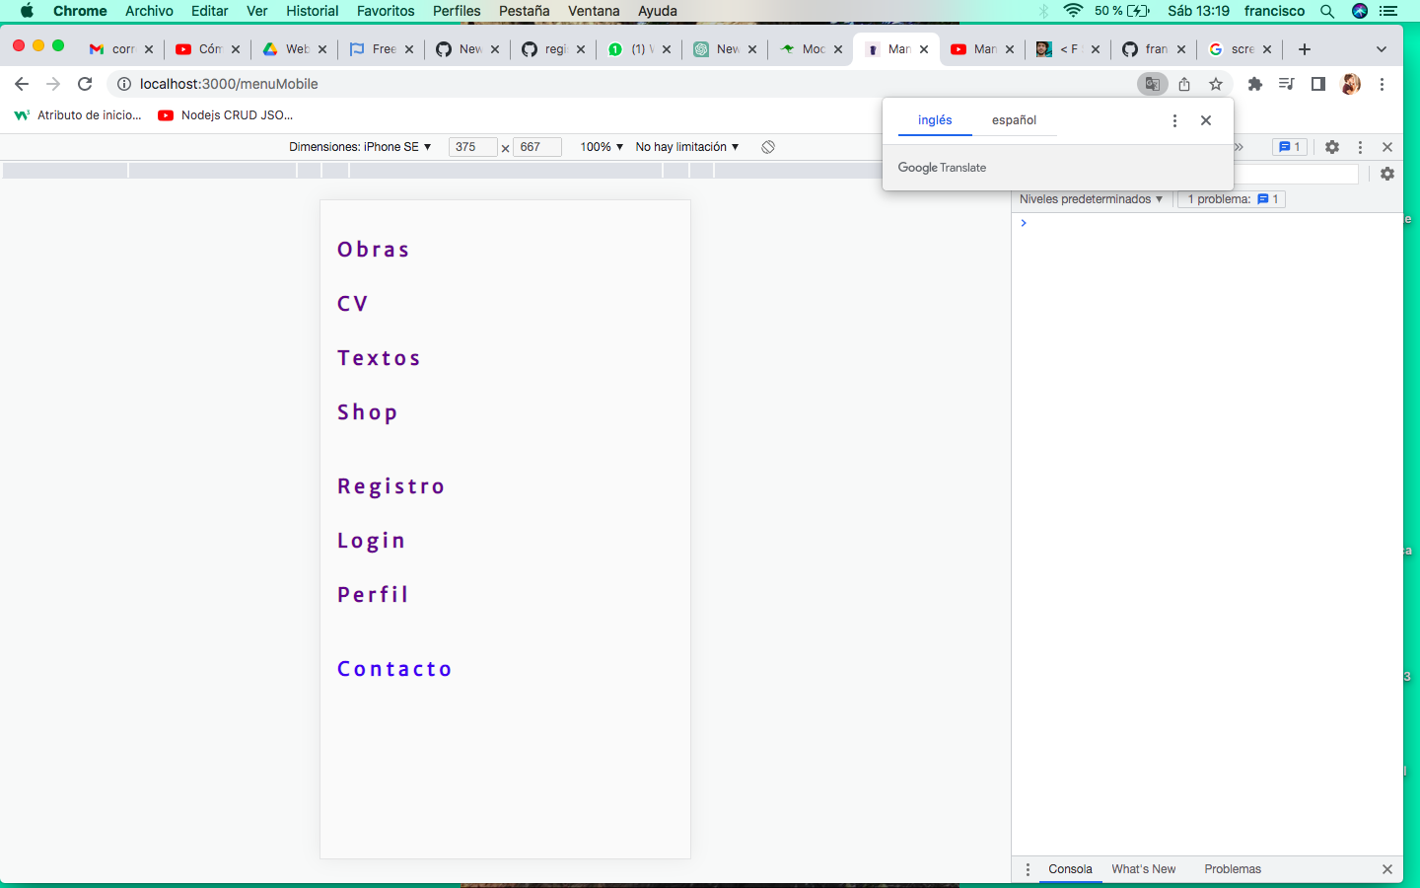Rotate the device viewport orientation icon
Viewport: 1420px width, 888px height.
tap(768, 147)
